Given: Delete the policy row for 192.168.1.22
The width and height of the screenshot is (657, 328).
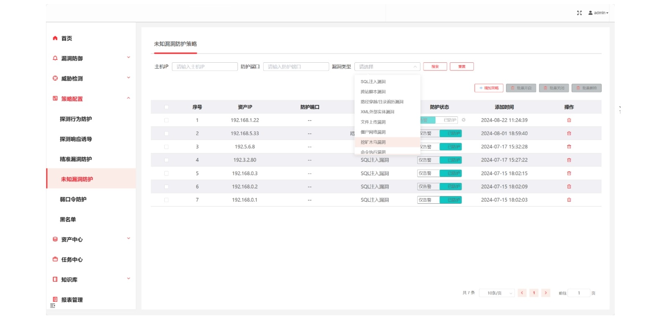Looking at the screenshot, I should [x=569, y=120].
